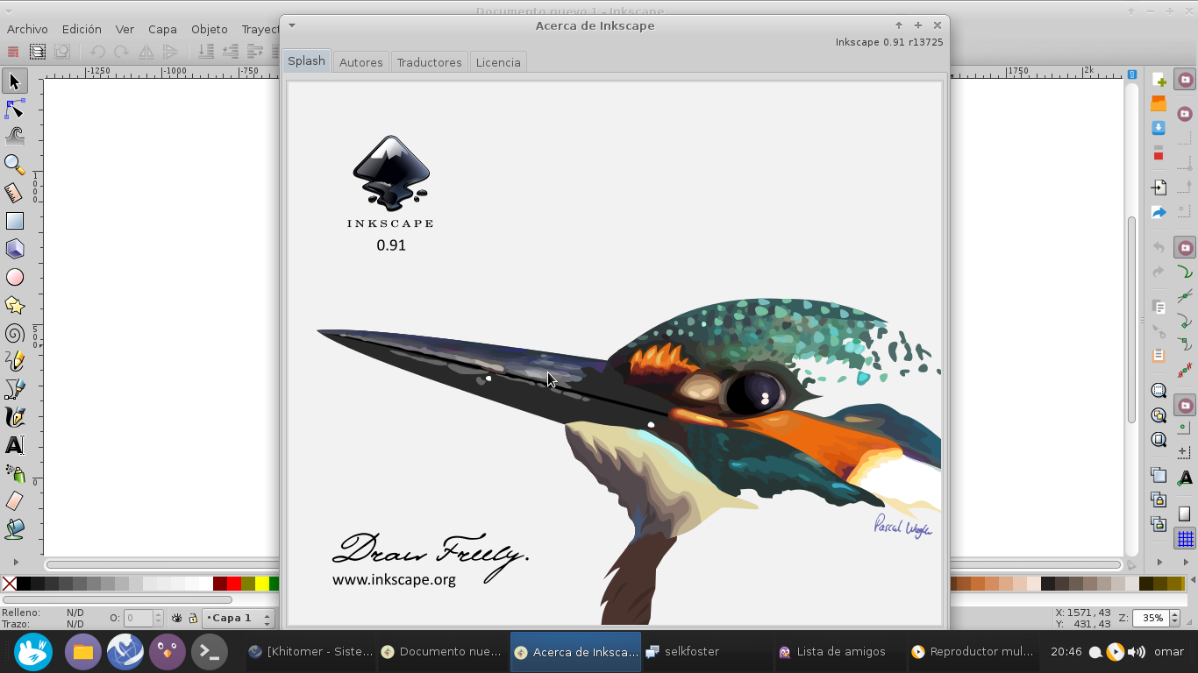Pick the yellow palette swatch
Viewport: 1198px width, 673px height.
click(261, 584)
